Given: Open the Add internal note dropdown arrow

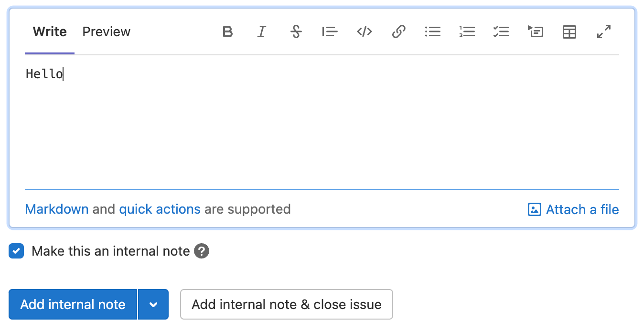Looking at the screenshot, I should [153, 304].
